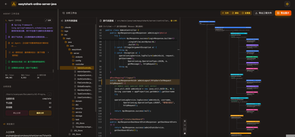
Task: Zoom out on the graph canvas
Action: click(185, 125)
